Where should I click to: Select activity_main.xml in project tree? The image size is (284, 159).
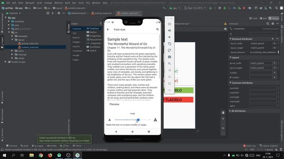30,43
